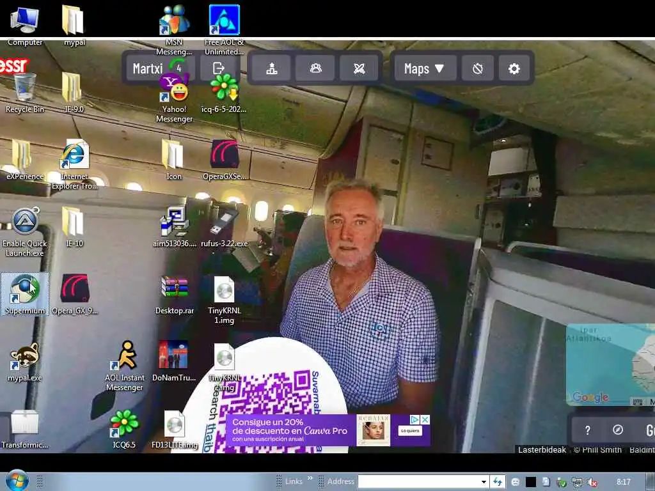The image size is (655, 491).
Task: Click the Google minimap thumbnail
Action: click(610, 364)
